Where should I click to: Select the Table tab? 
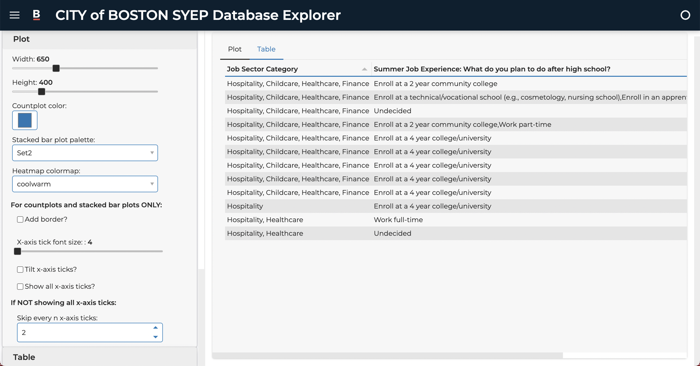pyautogui.click(x=266, y=49)
